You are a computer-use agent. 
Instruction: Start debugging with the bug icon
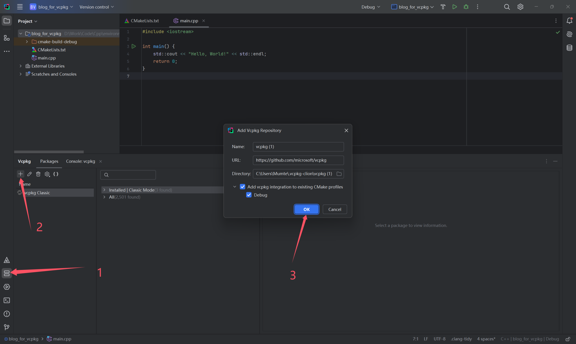(x=466, y=7)
